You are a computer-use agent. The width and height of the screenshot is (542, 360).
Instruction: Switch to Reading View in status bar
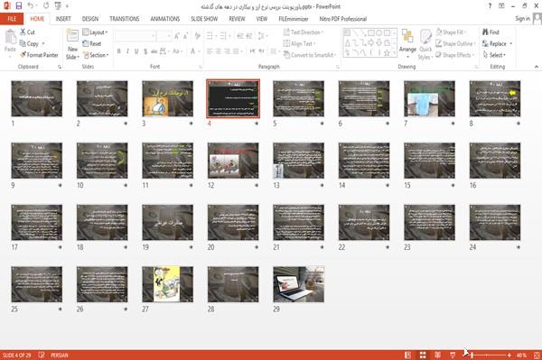[437, 355]
